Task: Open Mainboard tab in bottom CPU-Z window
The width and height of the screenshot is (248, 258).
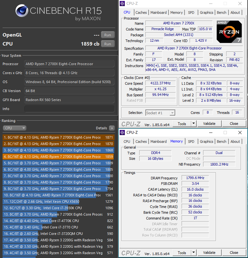Action: click(158, 142)
